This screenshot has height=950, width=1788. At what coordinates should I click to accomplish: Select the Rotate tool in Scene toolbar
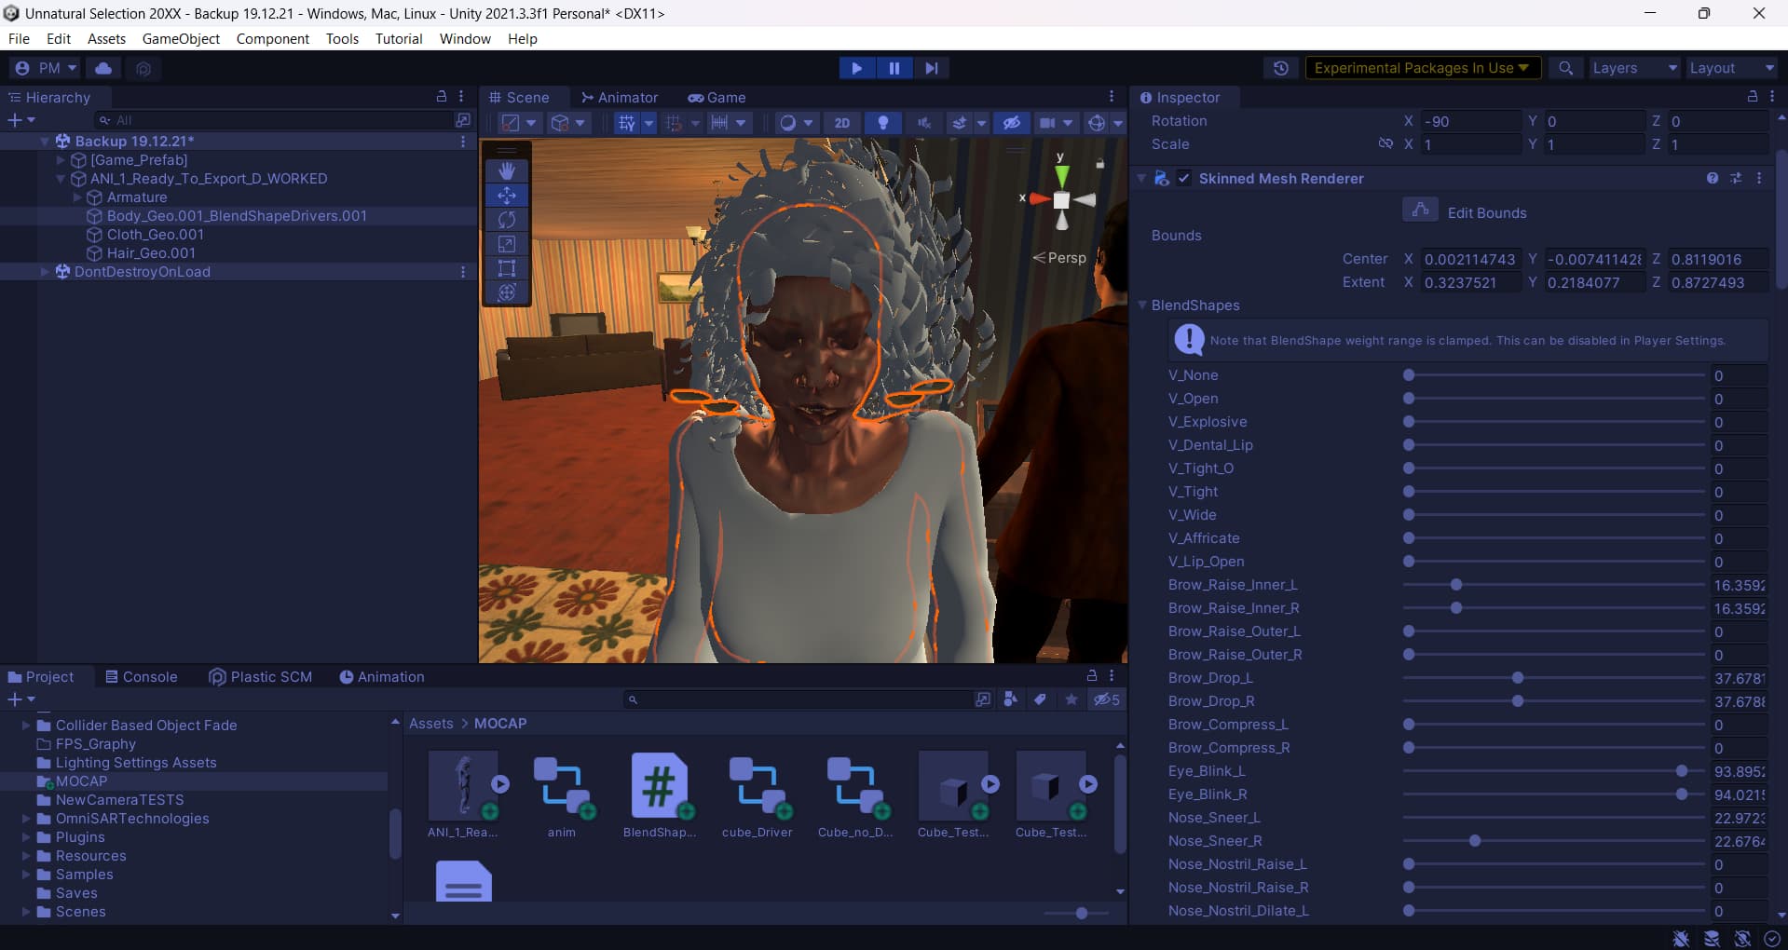click(x=507, y=219)
